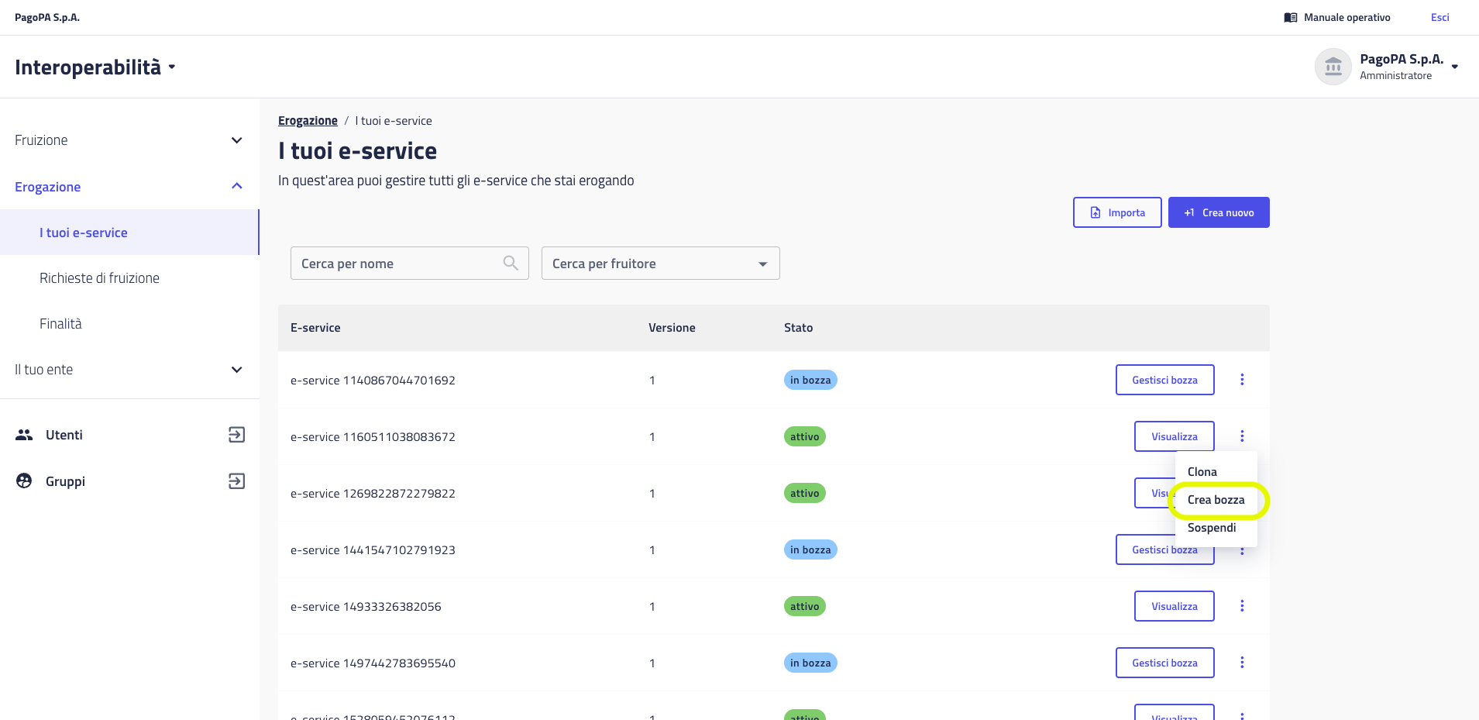Open the Cerca per fruitore dropdown
Viewport: 1479px width, 720px height.
[x=660, y=264]
